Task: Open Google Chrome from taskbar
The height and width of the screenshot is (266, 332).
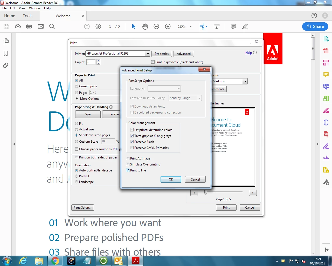Action: coord(55,261)
